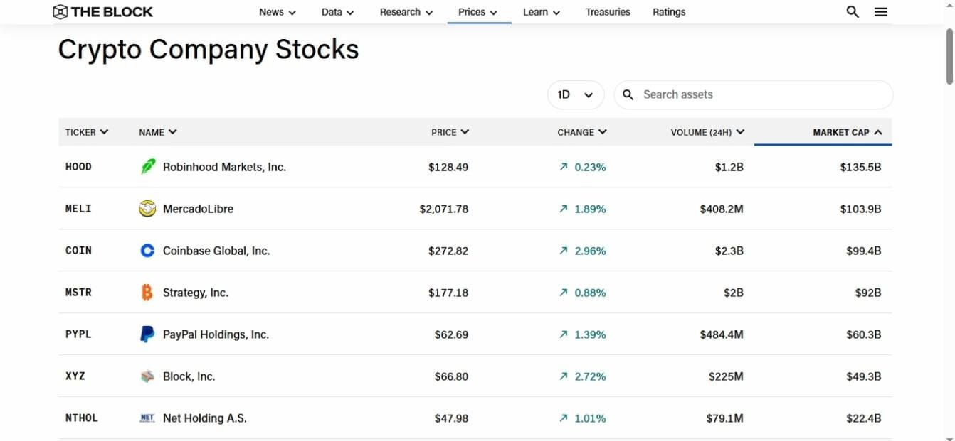Open the hamburger menu icon

point(881,11)
